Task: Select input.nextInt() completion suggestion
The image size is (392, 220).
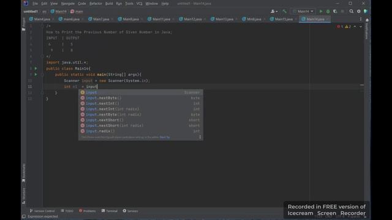Action: [141, 103]
